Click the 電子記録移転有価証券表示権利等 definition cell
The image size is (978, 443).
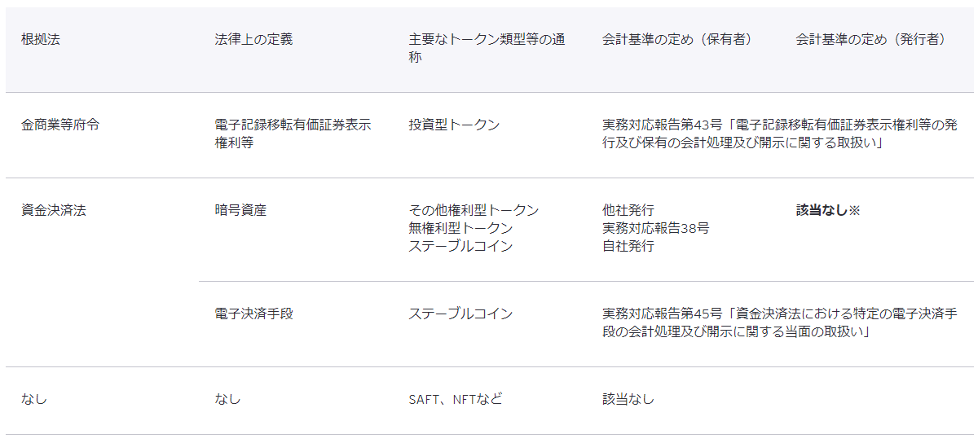point(293,134)
